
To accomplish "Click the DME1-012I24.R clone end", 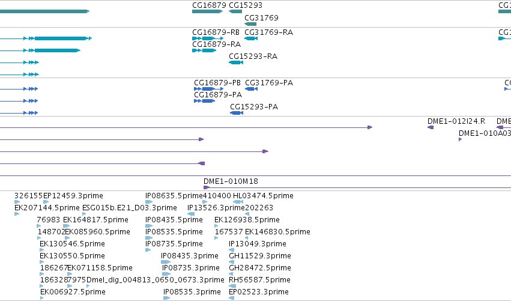I will coord(431,127).
